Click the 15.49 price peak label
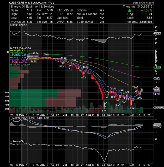 [46, 54]
